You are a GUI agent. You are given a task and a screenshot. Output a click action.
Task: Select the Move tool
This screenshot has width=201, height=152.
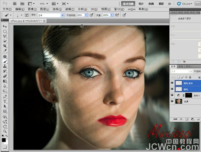tap(5, 26)
